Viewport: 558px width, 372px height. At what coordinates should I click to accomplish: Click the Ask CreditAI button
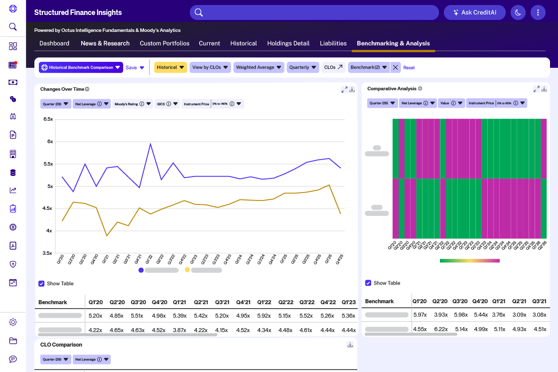pyautogui.click(x=474, y=12)
